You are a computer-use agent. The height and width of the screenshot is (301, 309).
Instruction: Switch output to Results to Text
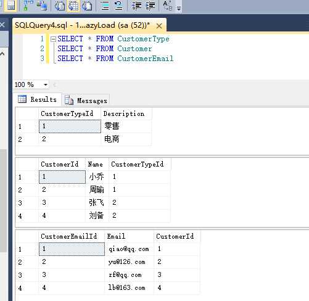pos(60,6)
